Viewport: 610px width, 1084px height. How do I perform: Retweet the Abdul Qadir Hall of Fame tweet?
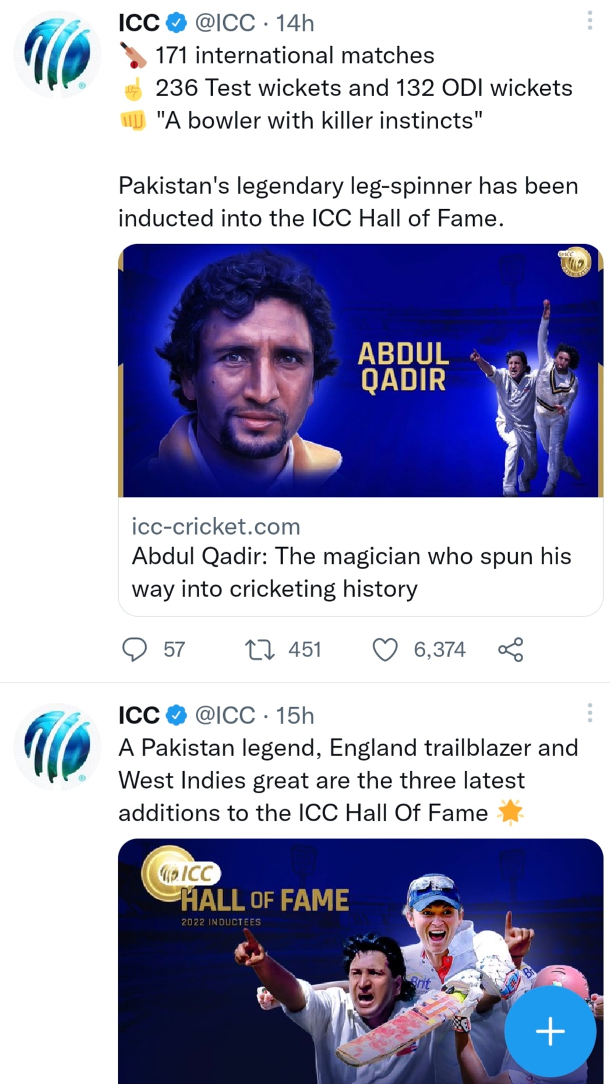260,649
